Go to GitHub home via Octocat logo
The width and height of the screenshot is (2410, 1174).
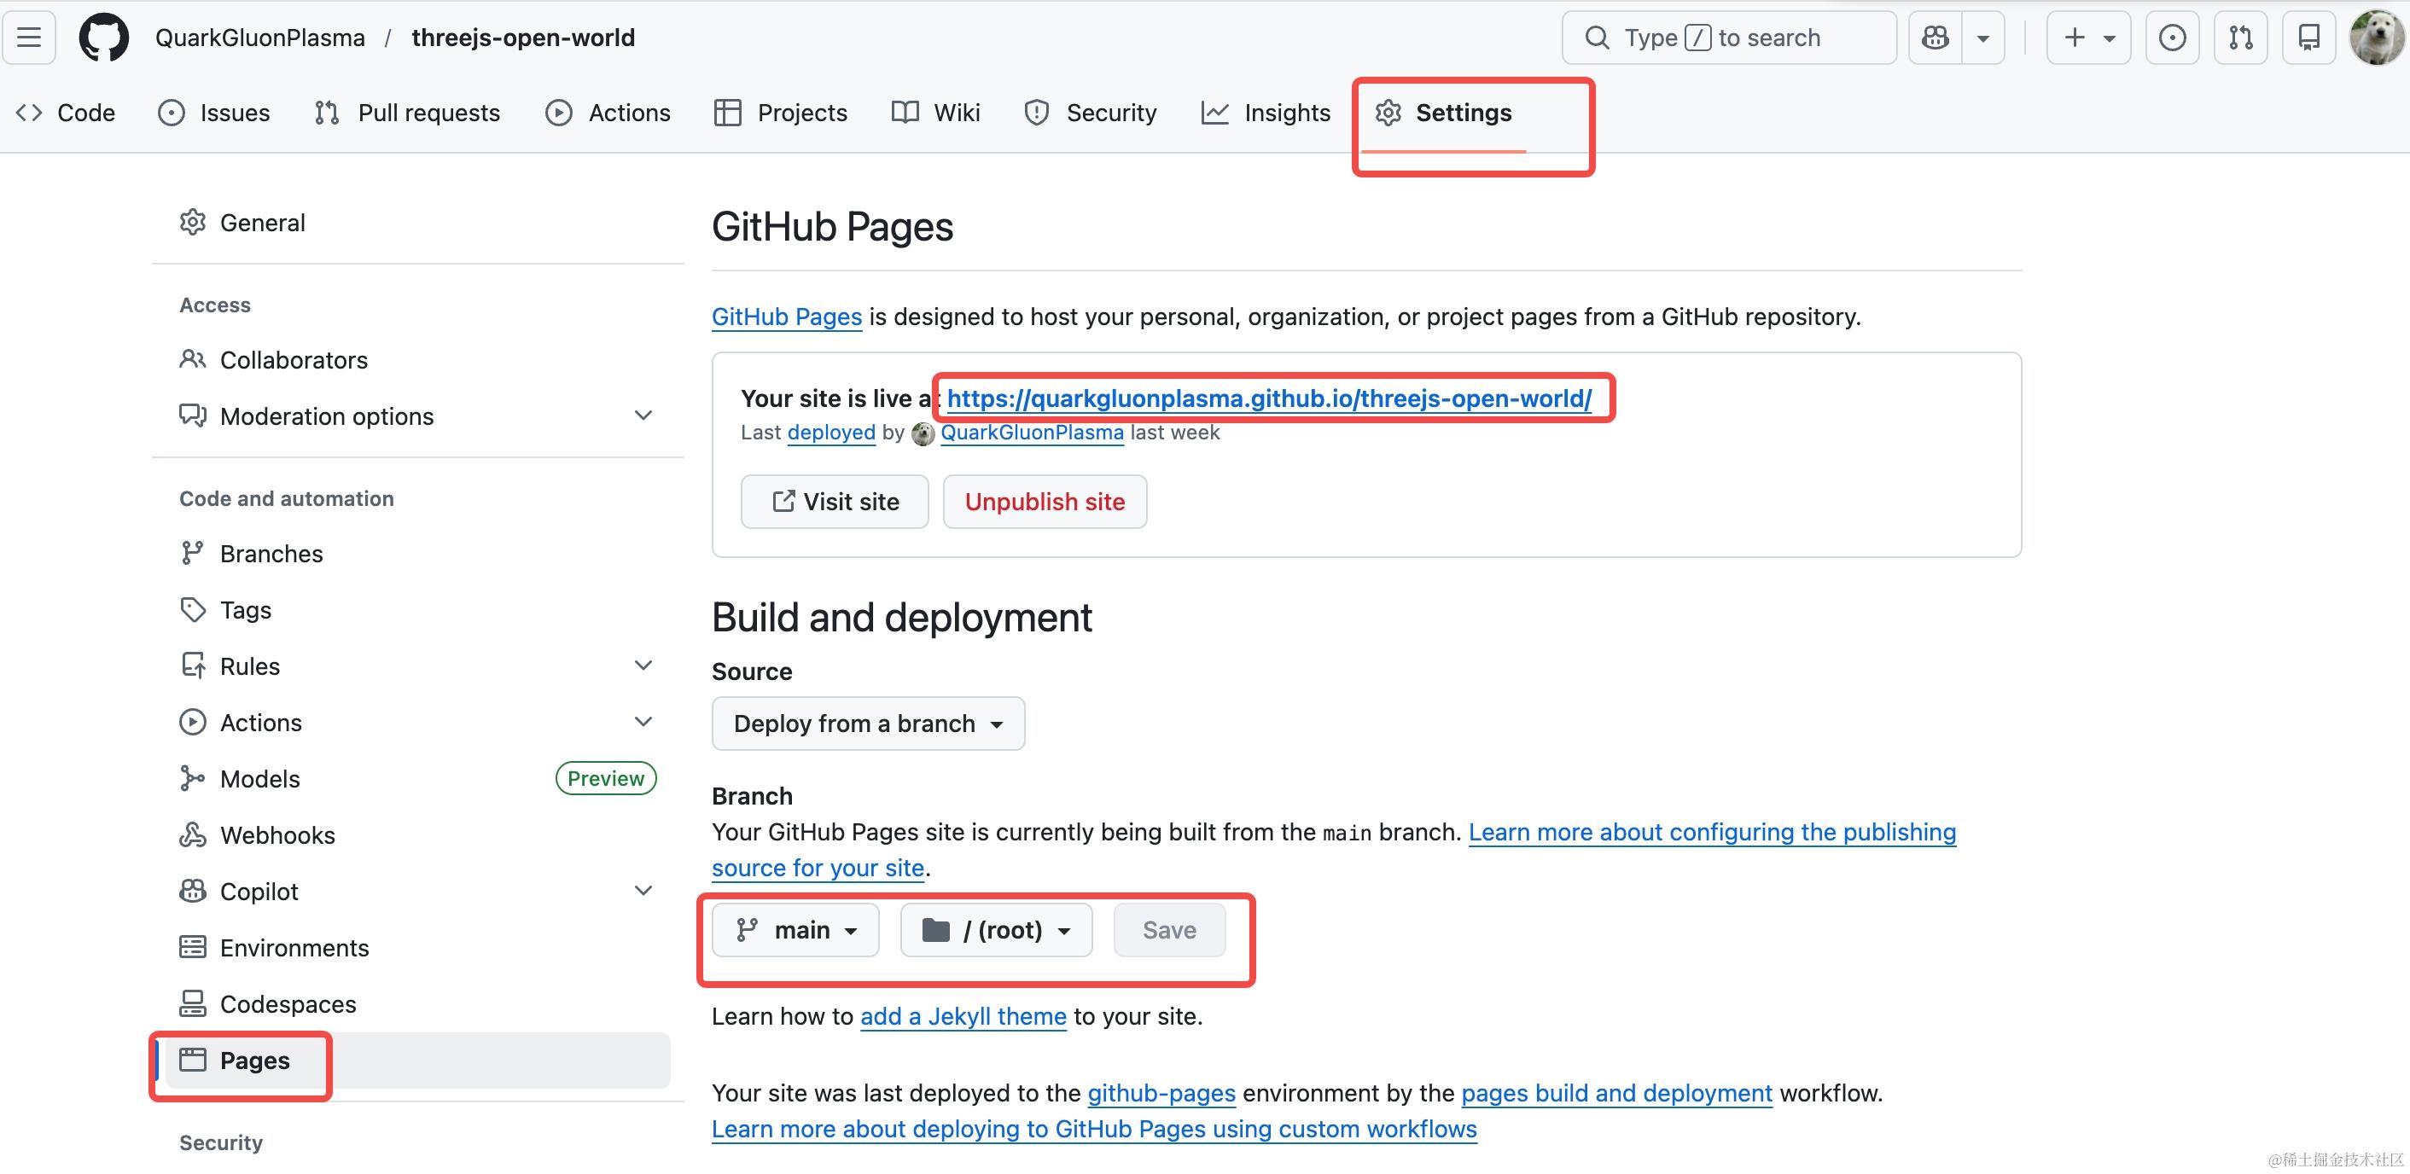pos(104,38)
